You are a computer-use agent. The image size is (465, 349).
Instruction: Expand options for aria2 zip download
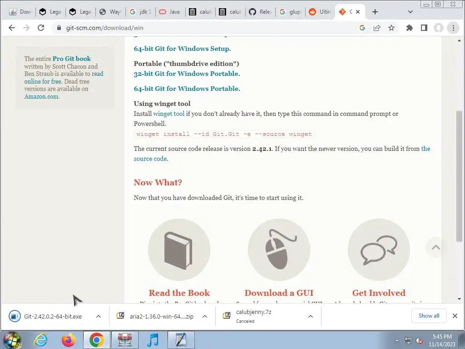click(x=205, y=316)
